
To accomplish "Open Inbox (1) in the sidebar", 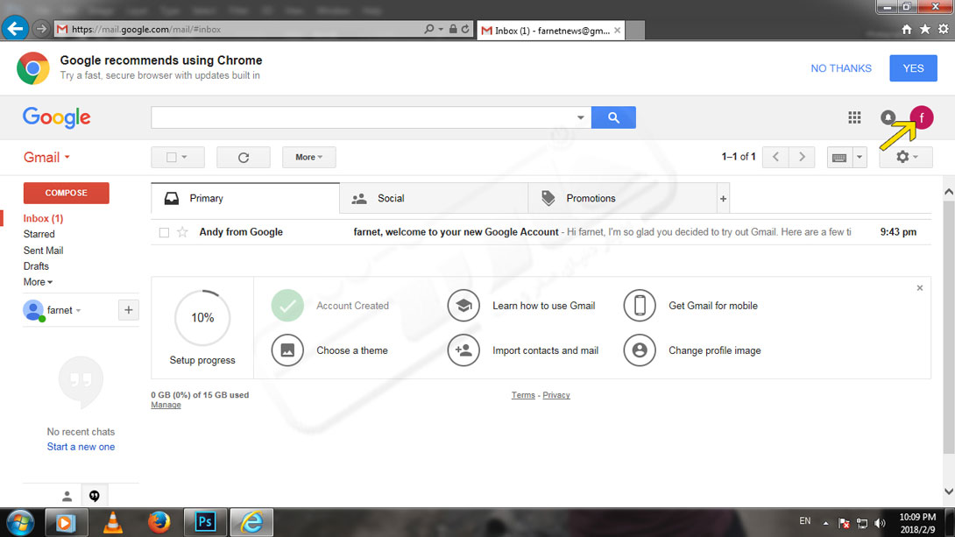I will (x=43, y=218).
